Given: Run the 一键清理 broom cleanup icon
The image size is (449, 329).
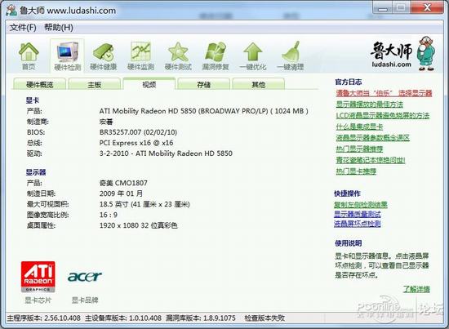Looking at the screenshot, I should click(x=290, y=56).
